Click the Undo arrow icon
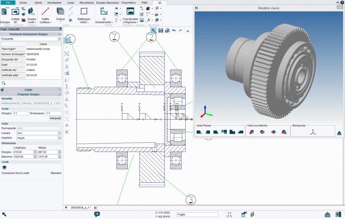 point(174,30)
